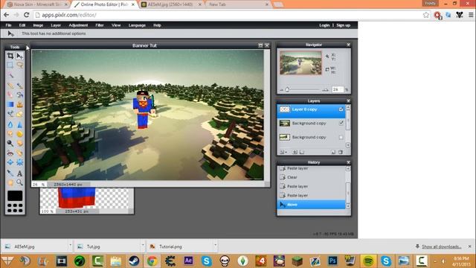Viewport: 476px width, 268px height.
Task: Select the Hand pan tool
Action: click(x=10, y=182)
